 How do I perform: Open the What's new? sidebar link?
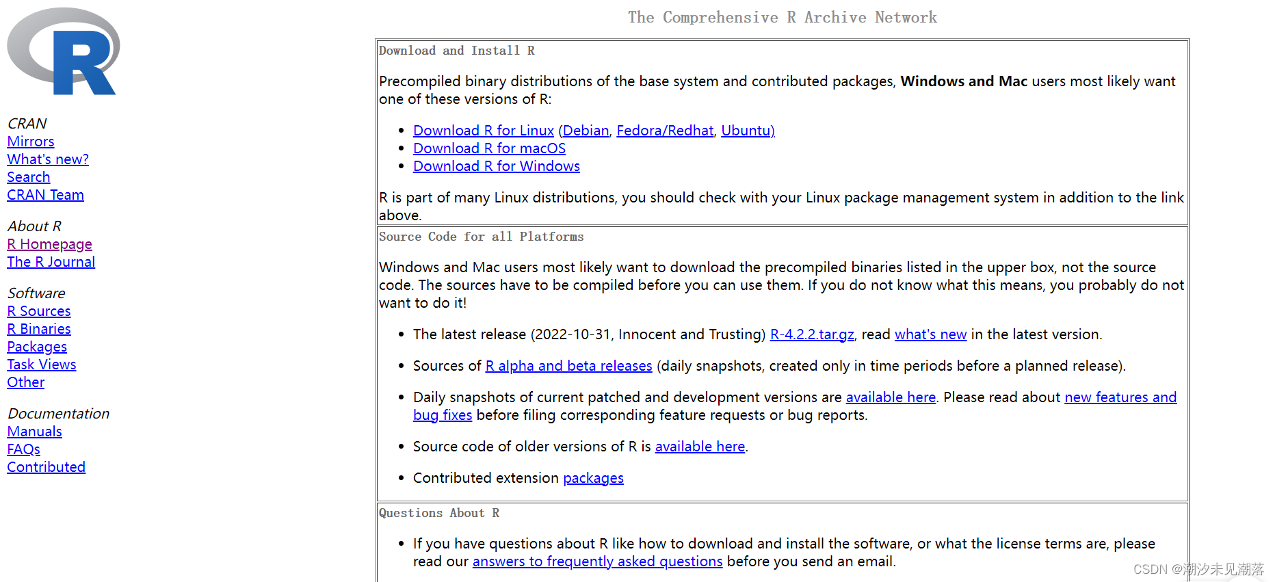[48, 159]
